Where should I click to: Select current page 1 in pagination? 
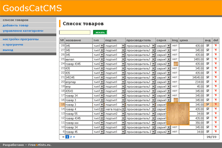pyautogui.click(x=67, y=137)
